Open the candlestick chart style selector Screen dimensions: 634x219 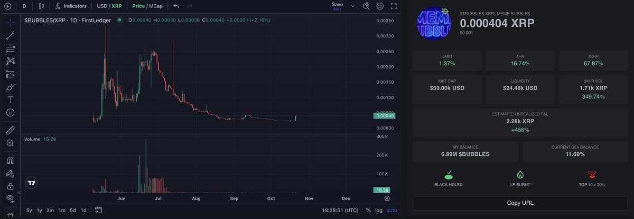[x=42, y=6]
